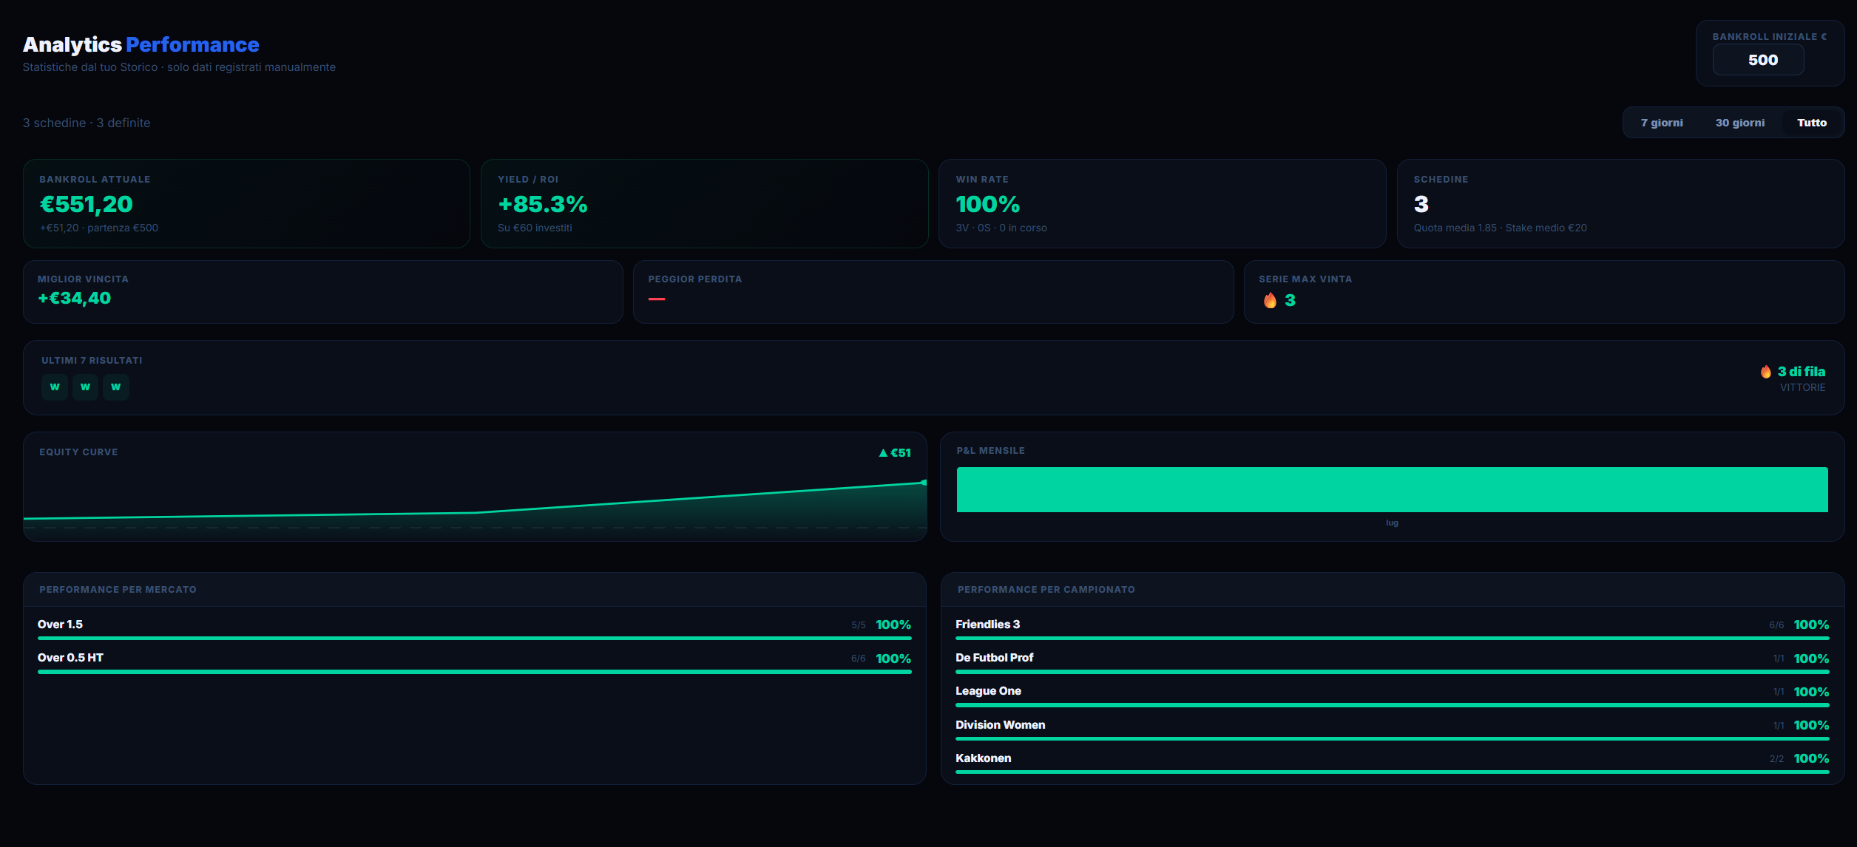Click the De Futbol Prof league label

994,658
